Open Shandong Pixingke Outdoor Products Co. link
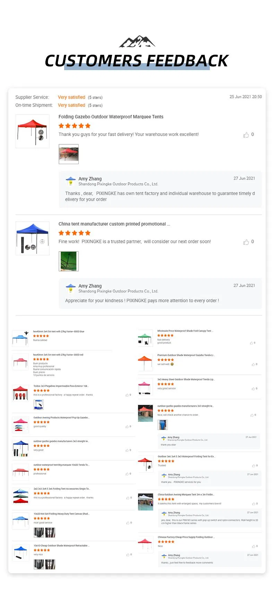The image size is (274, 600). (108, 184)
